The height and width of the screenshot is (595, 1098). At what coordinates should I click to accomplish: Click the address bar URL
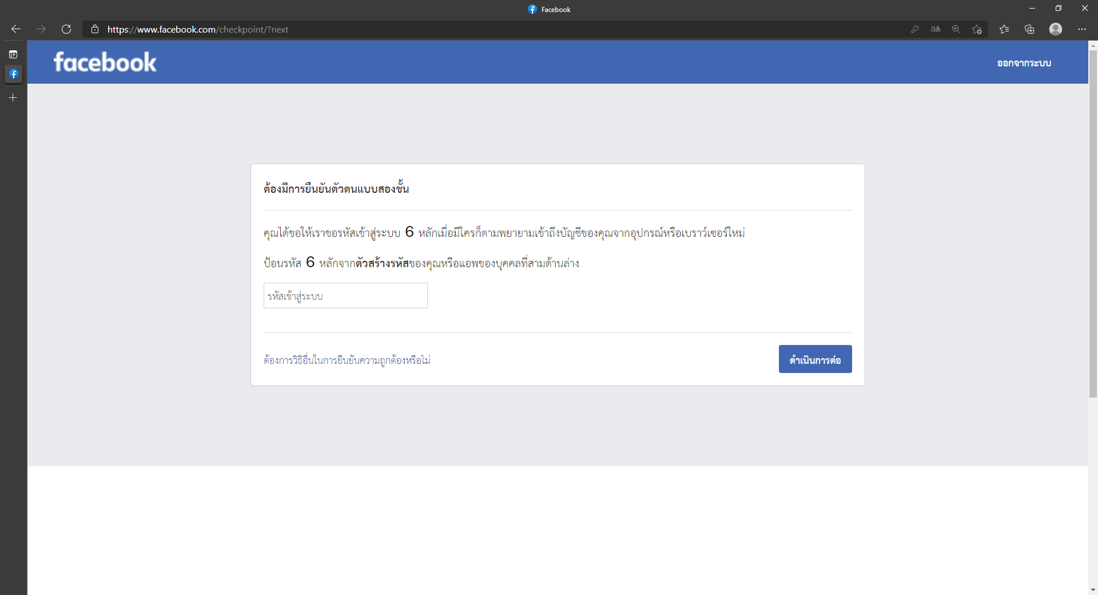(x=198, y=29)
